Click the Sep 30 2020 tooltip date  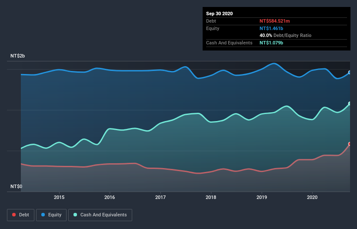tap(219, 13)
